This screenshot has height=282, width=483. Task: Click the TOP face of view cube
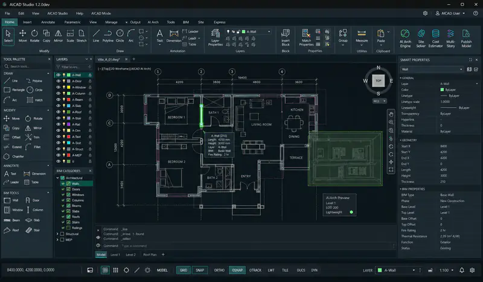point(379,81)
